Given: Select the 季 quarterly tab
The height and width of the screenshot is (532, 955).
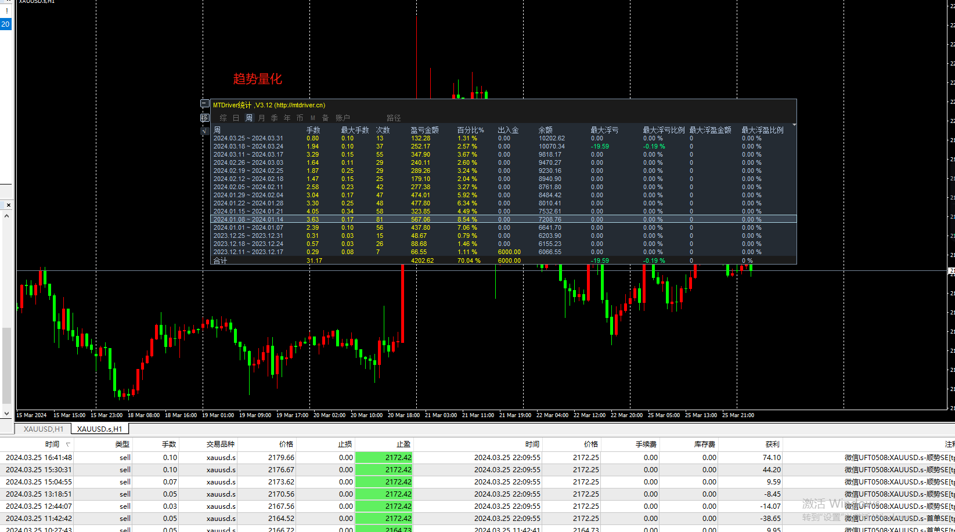Looking at the screenshot, I should [275, 118].
